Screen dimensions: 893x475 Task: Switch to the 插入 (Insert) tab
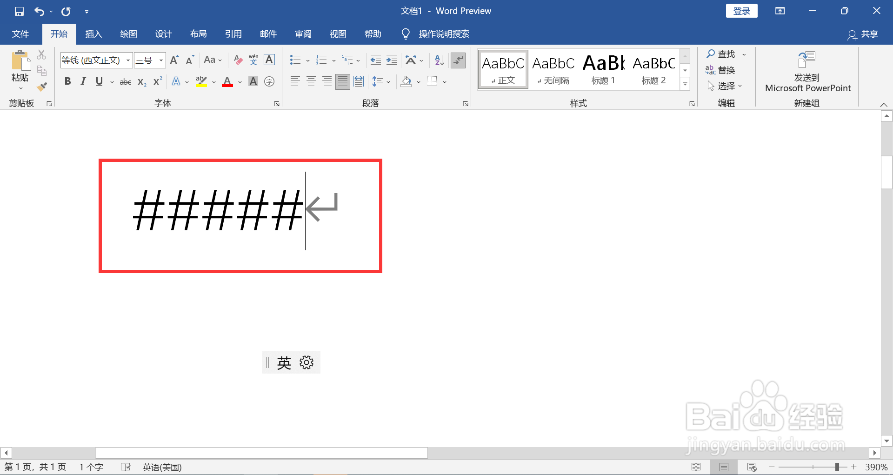pos(93,34)
